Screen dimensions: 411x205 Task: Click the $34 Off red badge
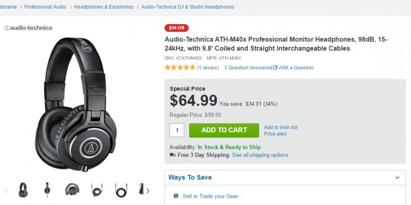pyautogui.click(x=176, y=28)
